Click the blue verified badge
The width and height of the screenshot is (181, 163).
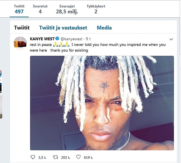click(x=57, y=38)
